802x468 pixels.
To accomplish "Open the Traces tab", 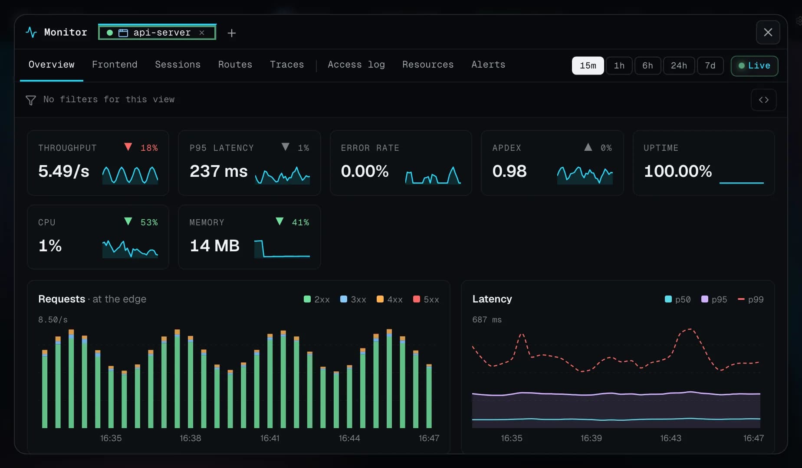I will pyautogui.click(x=287, y=65).
